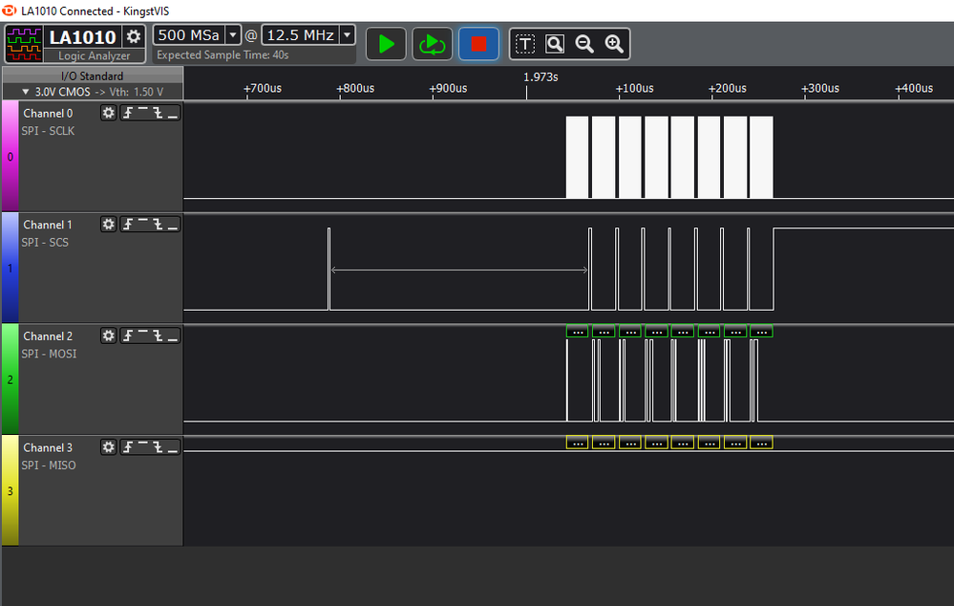Click the SPI - SCS decoder label
This screenshot has height=606, width=954.
[x=45, y=243]
